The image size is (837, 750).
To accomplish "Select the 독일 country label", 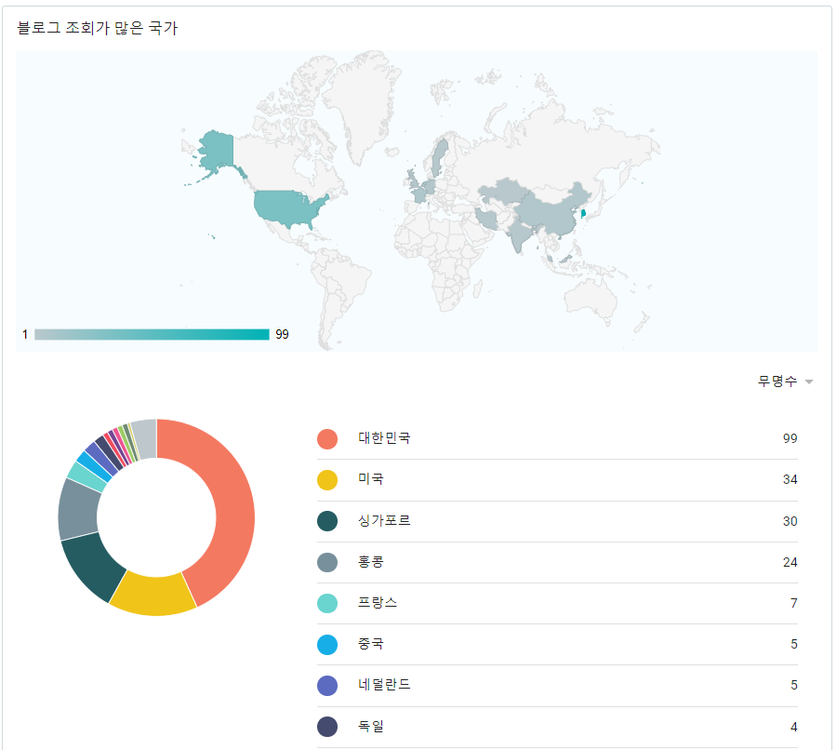I will pyautogui.click(x=371, y=726).
